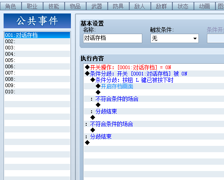Select the 开关操作 command line

(154, 67)
